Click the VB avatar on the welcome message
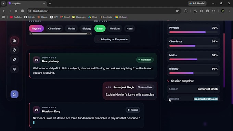 click(36, 60)
